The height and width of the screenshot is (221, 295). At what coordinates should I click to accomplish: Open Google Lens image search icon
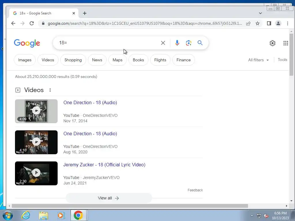(x=188, y=43)
